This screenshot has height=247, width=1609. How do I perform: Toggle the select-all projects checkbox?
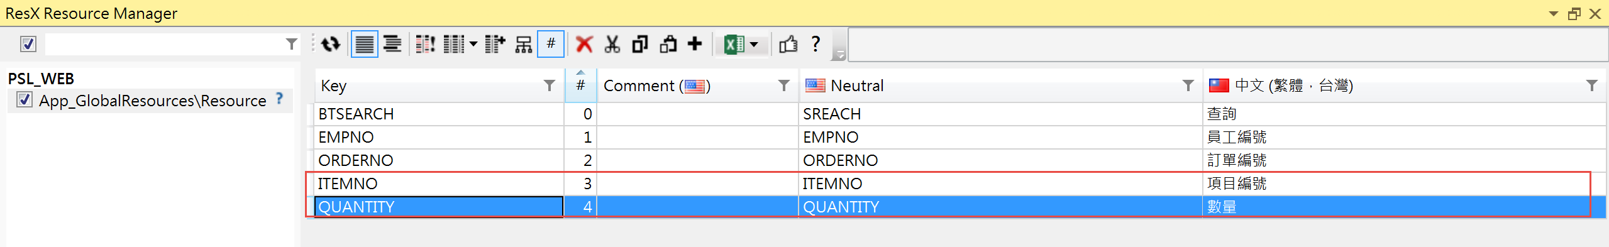coord(28,44)
